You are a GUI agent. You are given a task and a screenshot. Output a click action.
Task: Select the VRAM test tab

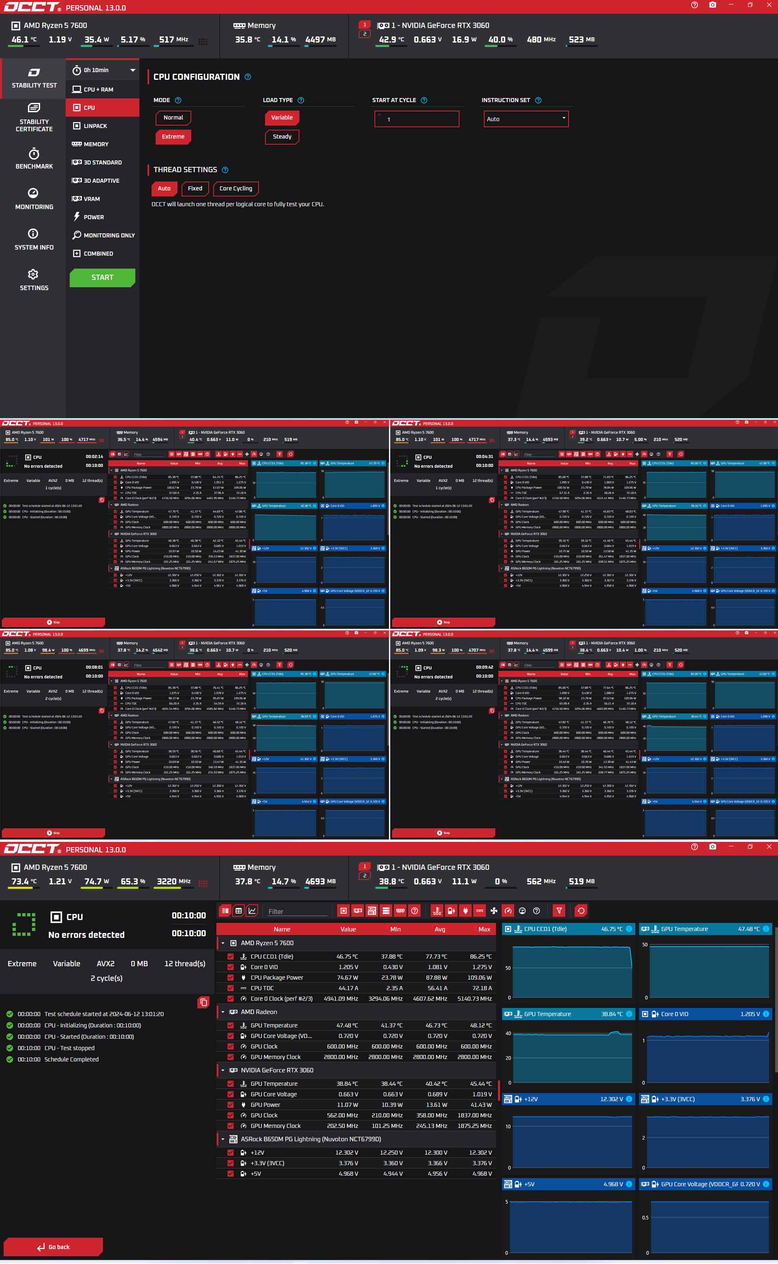coord(92,199)
